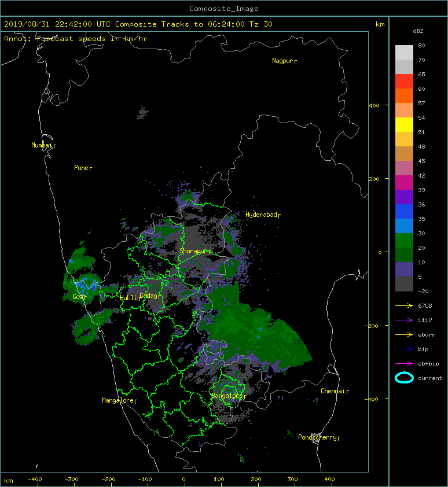
Task: Click the 65 dBZ red swatch
Action: [x=404, y=82]
